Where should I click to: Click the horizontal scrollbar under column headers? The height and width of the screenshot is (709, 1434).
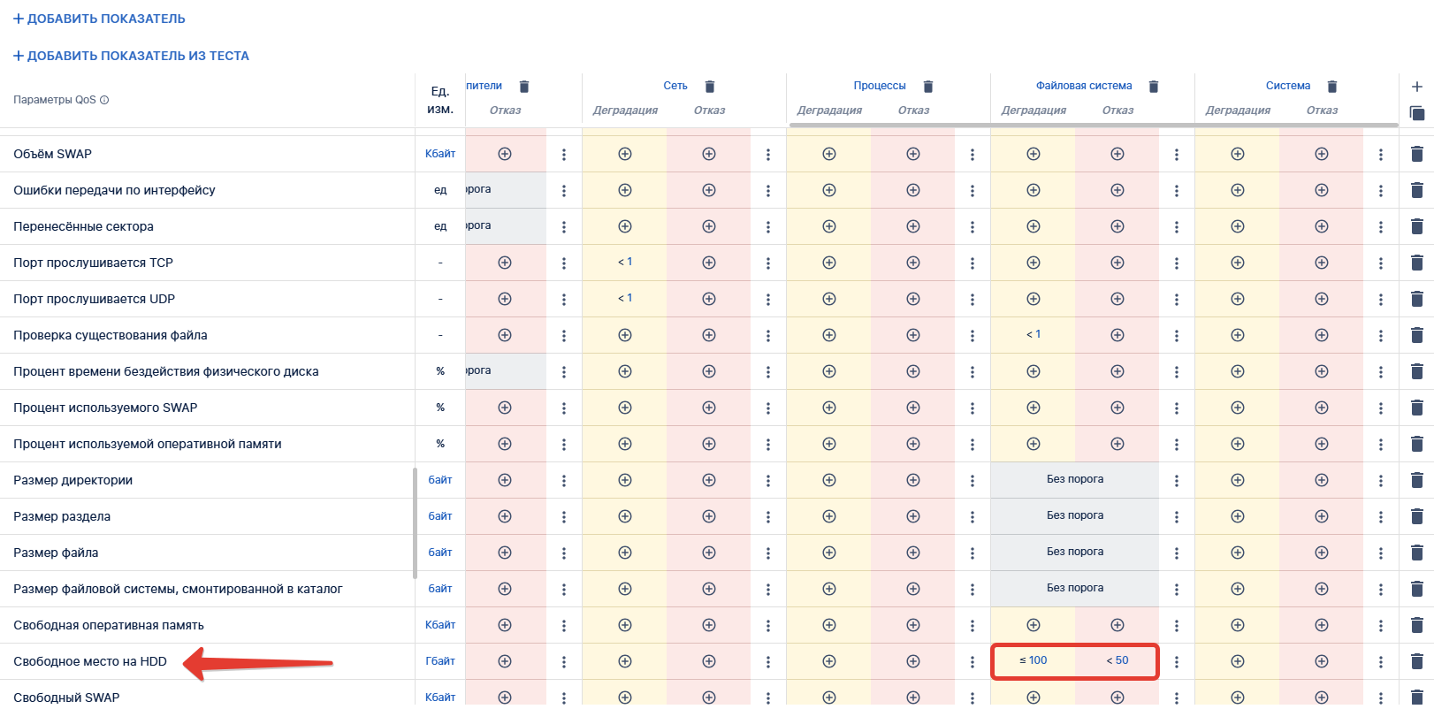click(x=1093, y=125)
